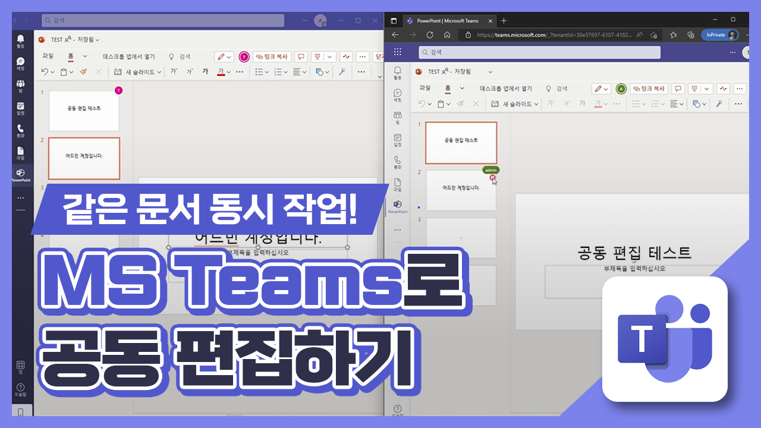Select 홈 tab in browser window
Screen dimensions: 761x428
pos(448,89)
